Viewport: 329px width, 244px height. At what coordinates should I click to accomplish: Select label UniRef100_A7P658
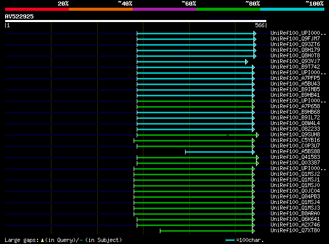click(295, 107)
